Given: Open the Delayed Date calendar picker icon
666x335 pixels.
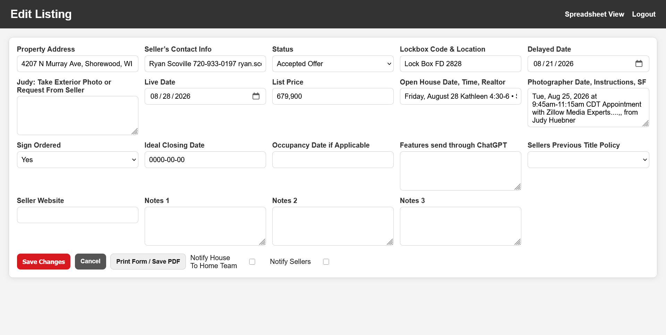Looking at the screenshot, I should click(639, 64).
